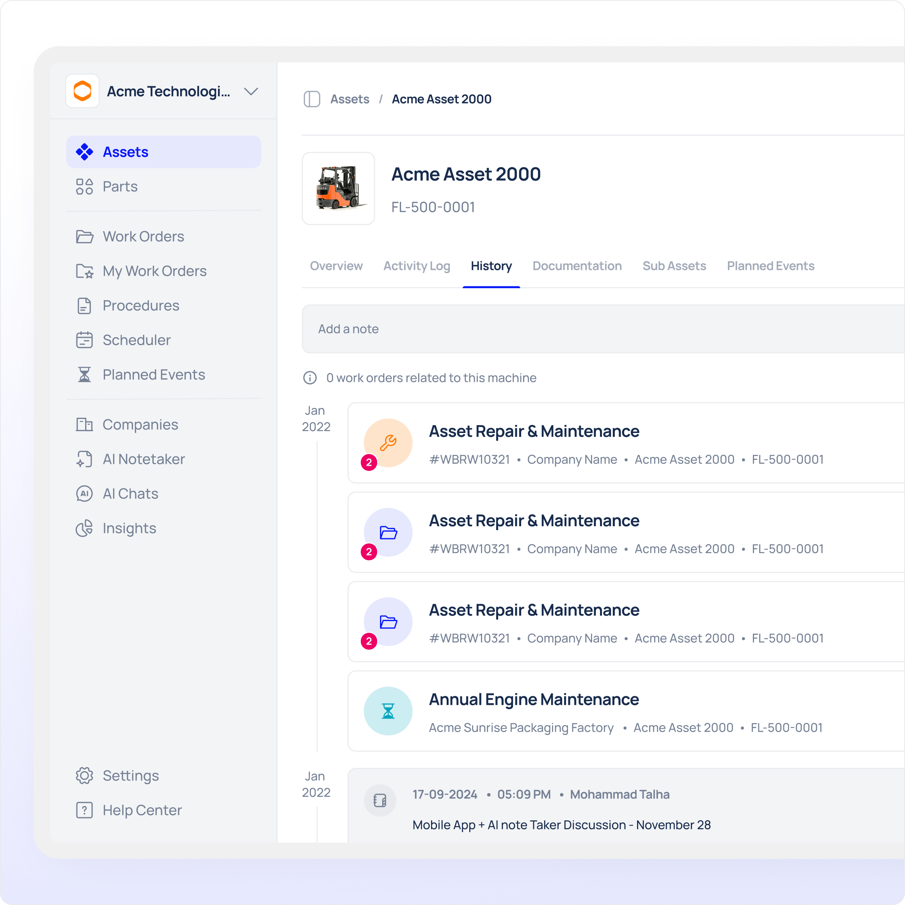
Task: Open Parts from the sidebar
Action: [120, 186]
